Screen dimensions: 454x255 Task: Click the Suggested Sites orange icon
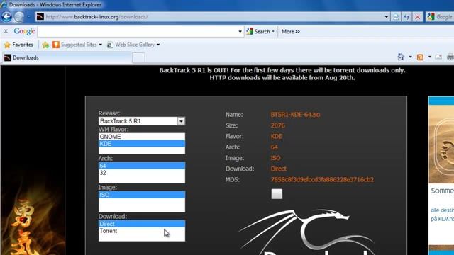click(x=56, y=45)
